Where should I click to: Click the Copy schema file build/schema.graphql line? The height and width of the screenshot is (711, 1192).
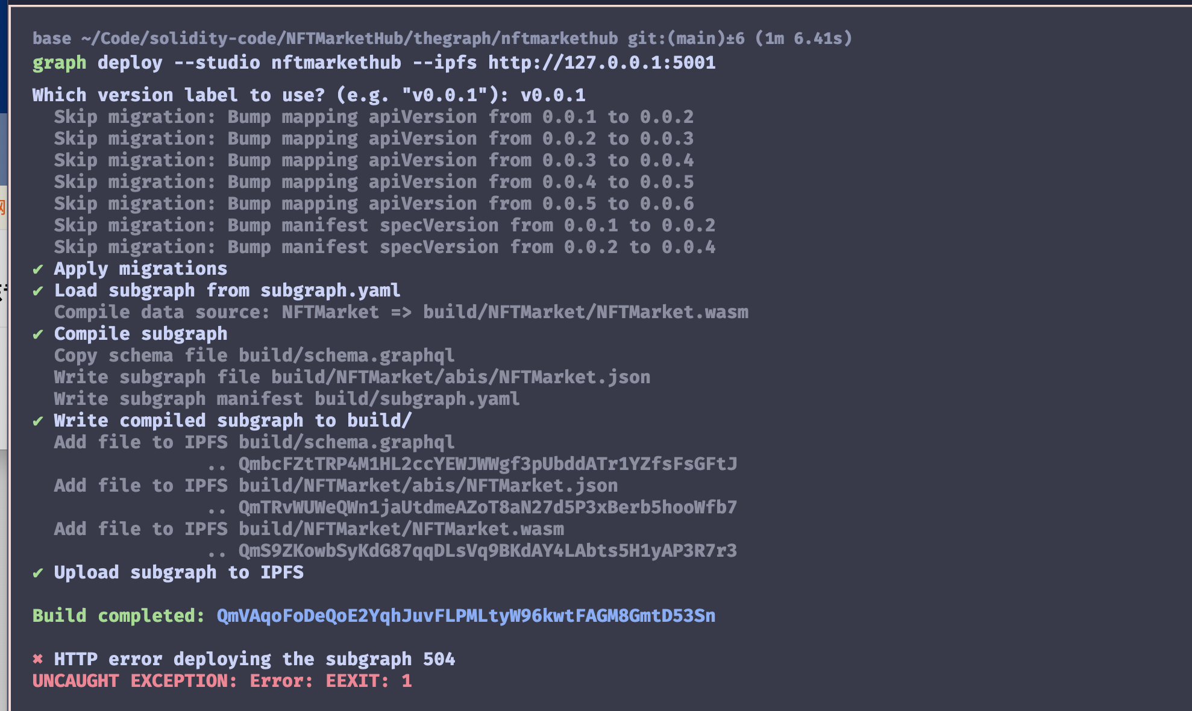point(254,355)
